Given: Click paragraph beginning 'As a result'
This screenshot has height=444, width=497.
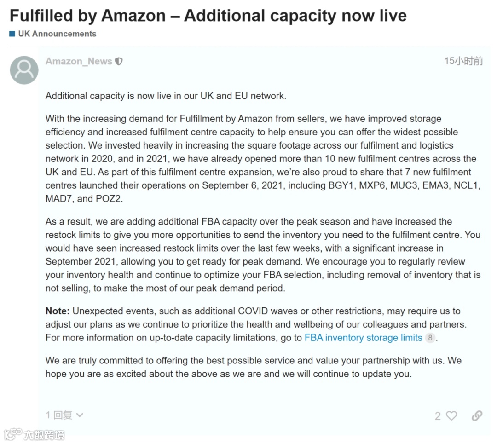Looking at the screenshot, I should tap(262, 255).
